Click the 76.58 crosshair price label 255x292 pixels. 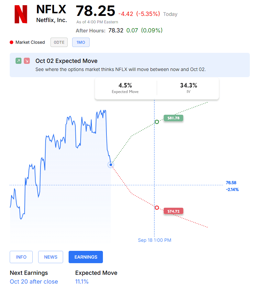point(231,183)
